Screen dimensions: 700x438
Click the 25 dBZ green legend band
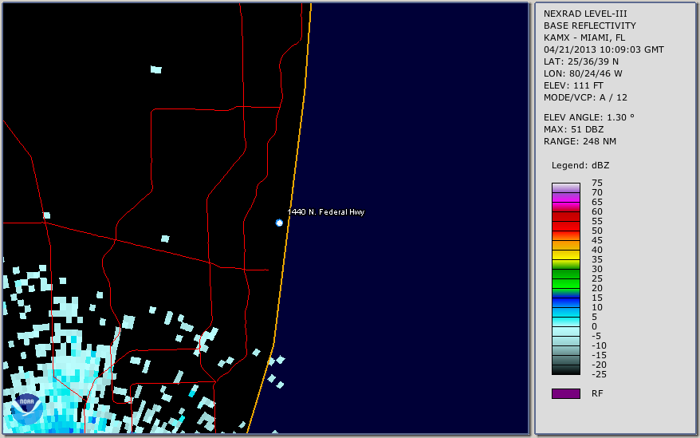click(565, 274)
